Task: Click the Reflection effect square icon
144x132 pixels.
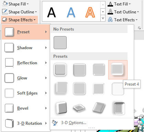Action: pos(9,63)
